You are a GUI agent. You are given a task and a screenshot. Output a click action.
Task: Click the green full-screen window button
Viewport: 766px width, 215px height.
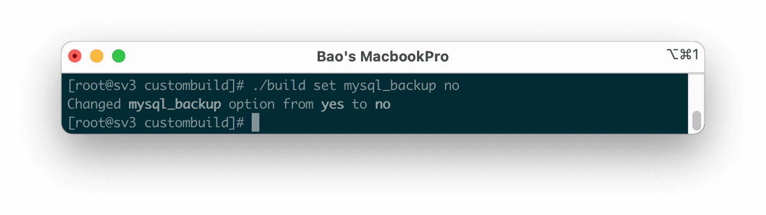[119, 56]
